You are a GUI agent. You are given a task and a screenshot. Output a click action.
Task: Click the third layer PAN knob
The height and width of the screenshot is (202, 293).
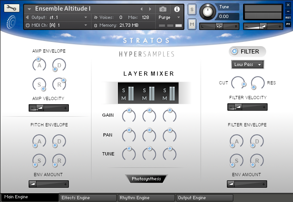coord(170,135)
